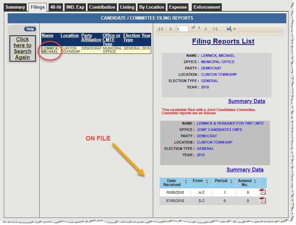Open the export format dropdown arrow
This screenshot has width=296, height=225.
click(234, 29)
